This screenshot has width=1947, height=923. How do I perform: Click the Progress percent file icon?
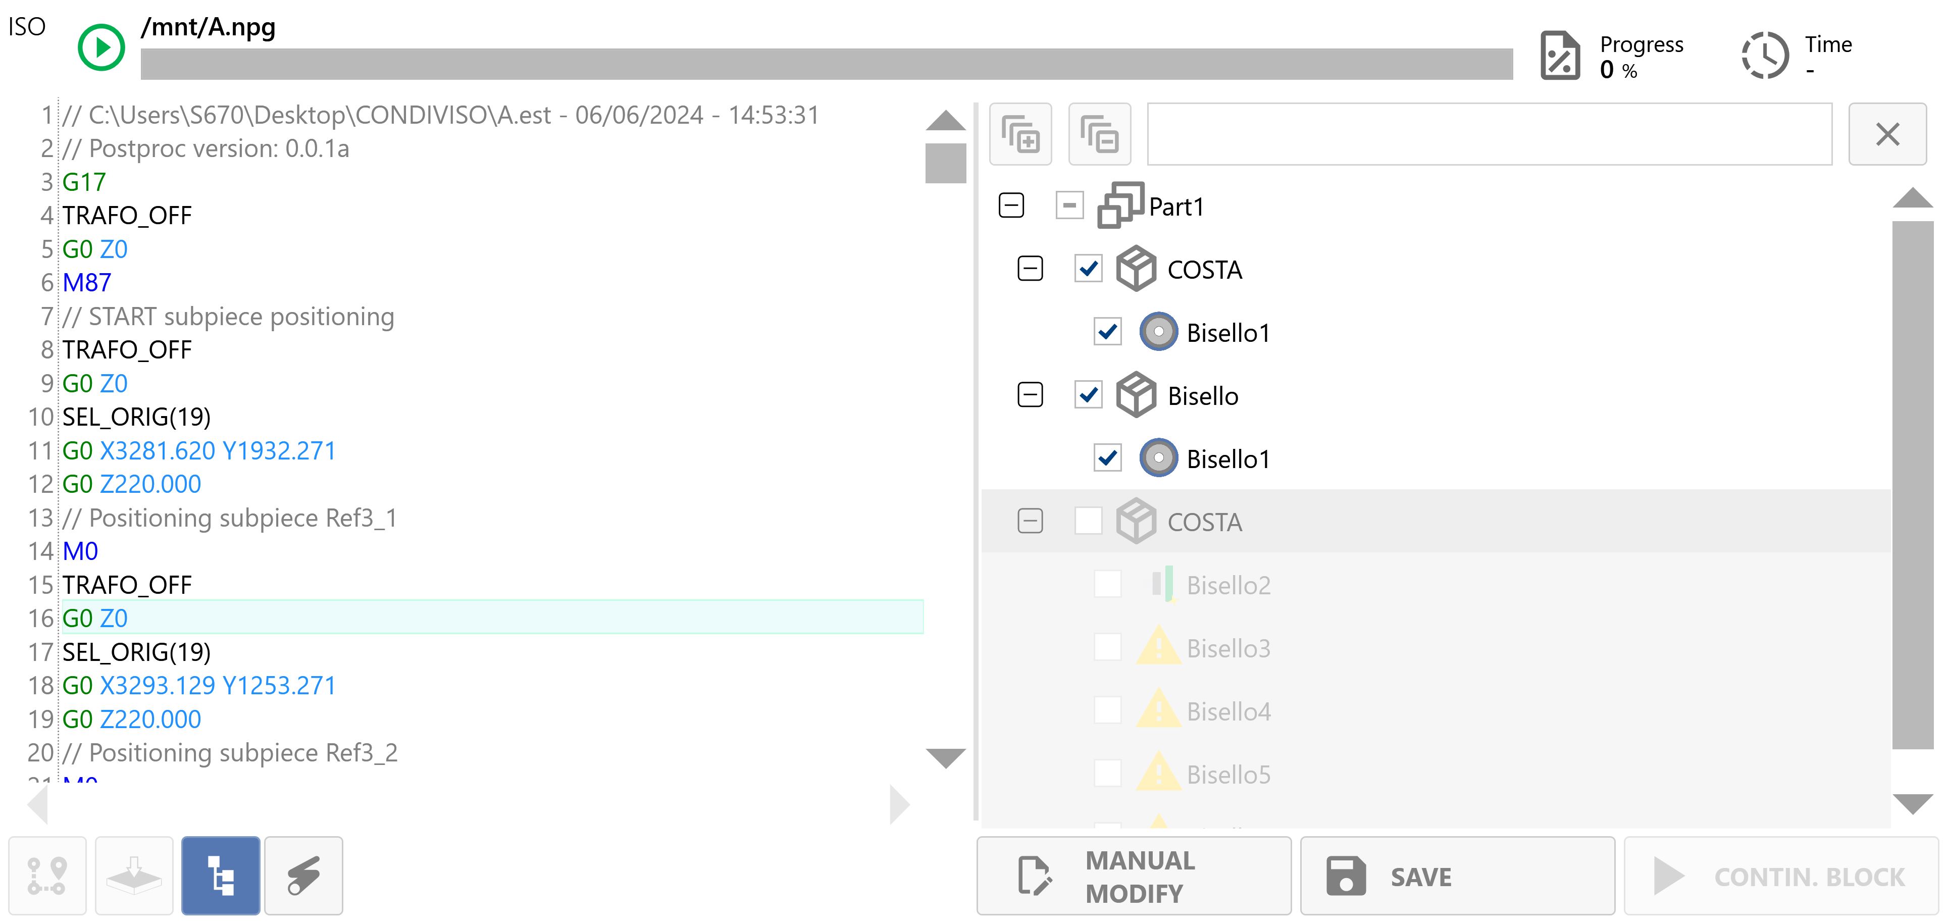[1560, 55]
